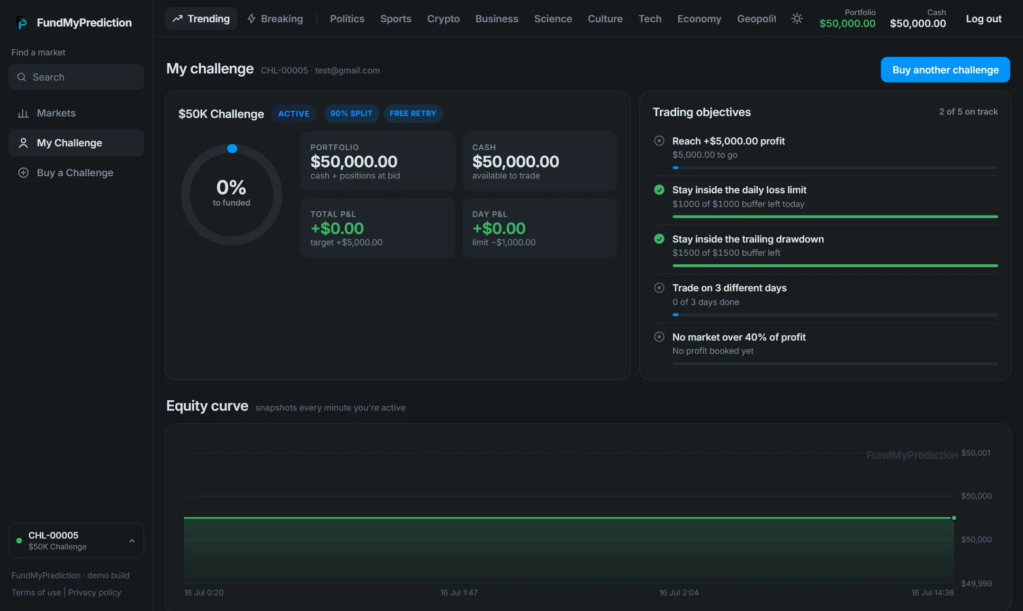Click the CASH available to trade card
The image size is (1023, 611).
(539, 162)
